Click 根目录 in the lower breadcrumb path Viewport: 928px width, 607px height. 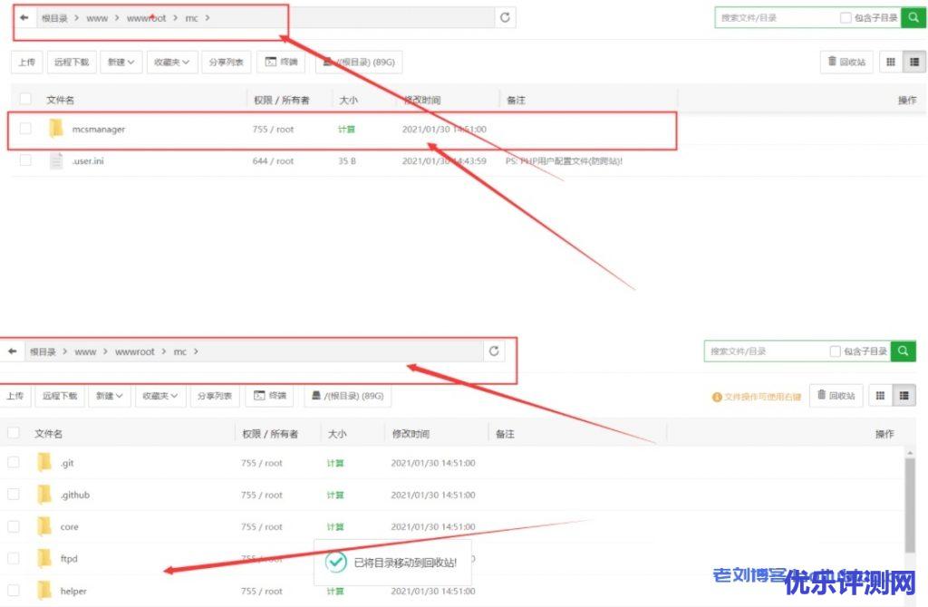[x=43, y=352]
